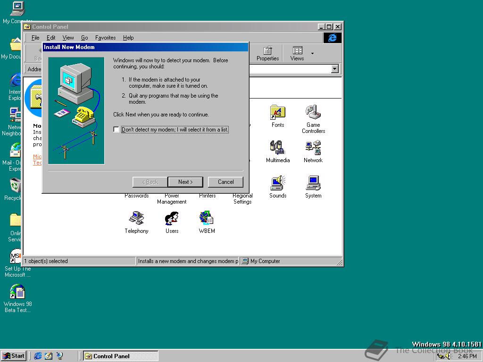
Task: Click the modem description status bar text
Action: click(x=188, y=261)
